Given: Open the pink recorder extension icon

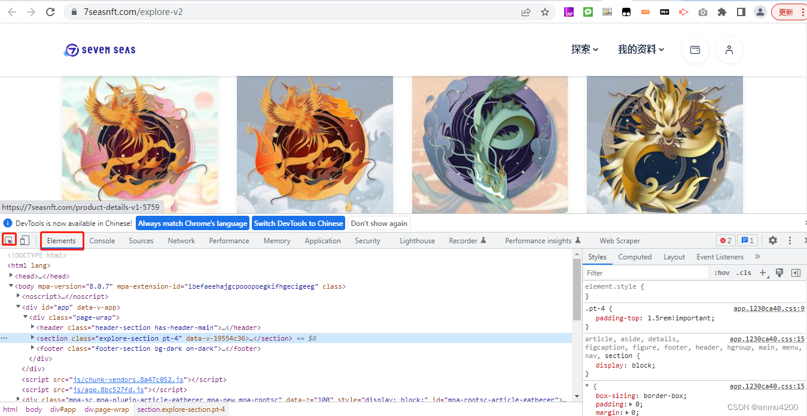Looking at the screenshot, I should (684, 12).
